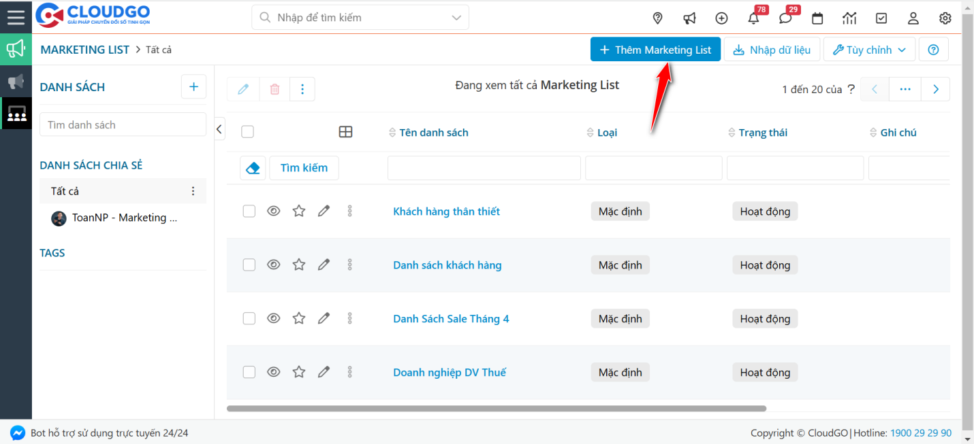Open the column layout grid icon
Image resolution: width=974 pixels, height=444 pixels.
pyautogui.click(x=345, y=132)
